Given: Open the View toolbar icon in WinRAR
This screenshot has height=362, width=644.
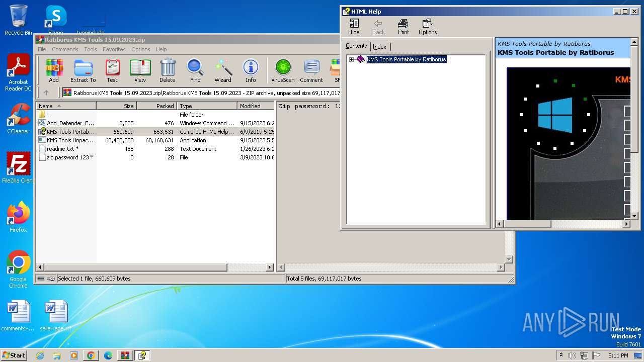Looking at the screenshot, I should 140,70.
